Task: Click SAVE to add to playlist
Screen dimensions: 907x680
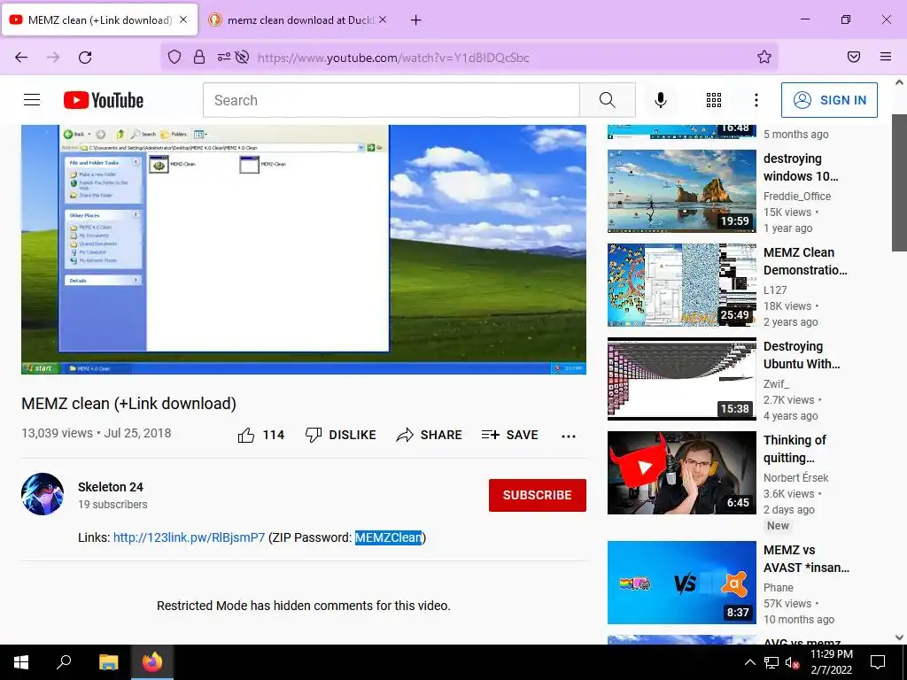Action: pyautogui.click(x=509, y=435)
